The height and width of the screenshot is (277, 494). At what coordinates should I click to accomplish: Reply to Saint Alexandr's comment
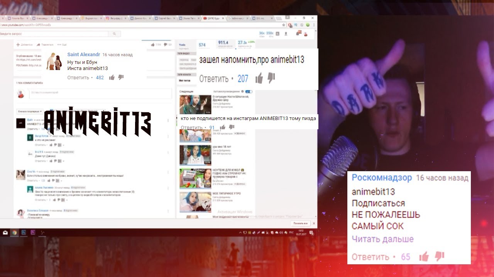[x=78, y=77]
